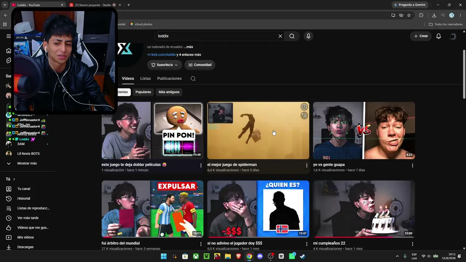
Task: Click the search magnifier button
Action: pos(292,36)
